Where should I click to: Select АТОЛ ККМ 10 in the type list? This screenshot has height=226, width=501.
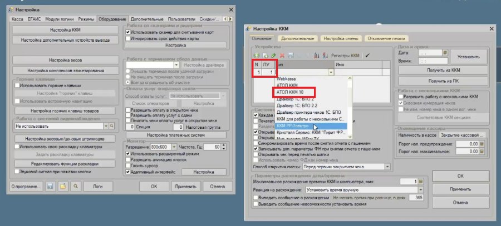[291, 92]
